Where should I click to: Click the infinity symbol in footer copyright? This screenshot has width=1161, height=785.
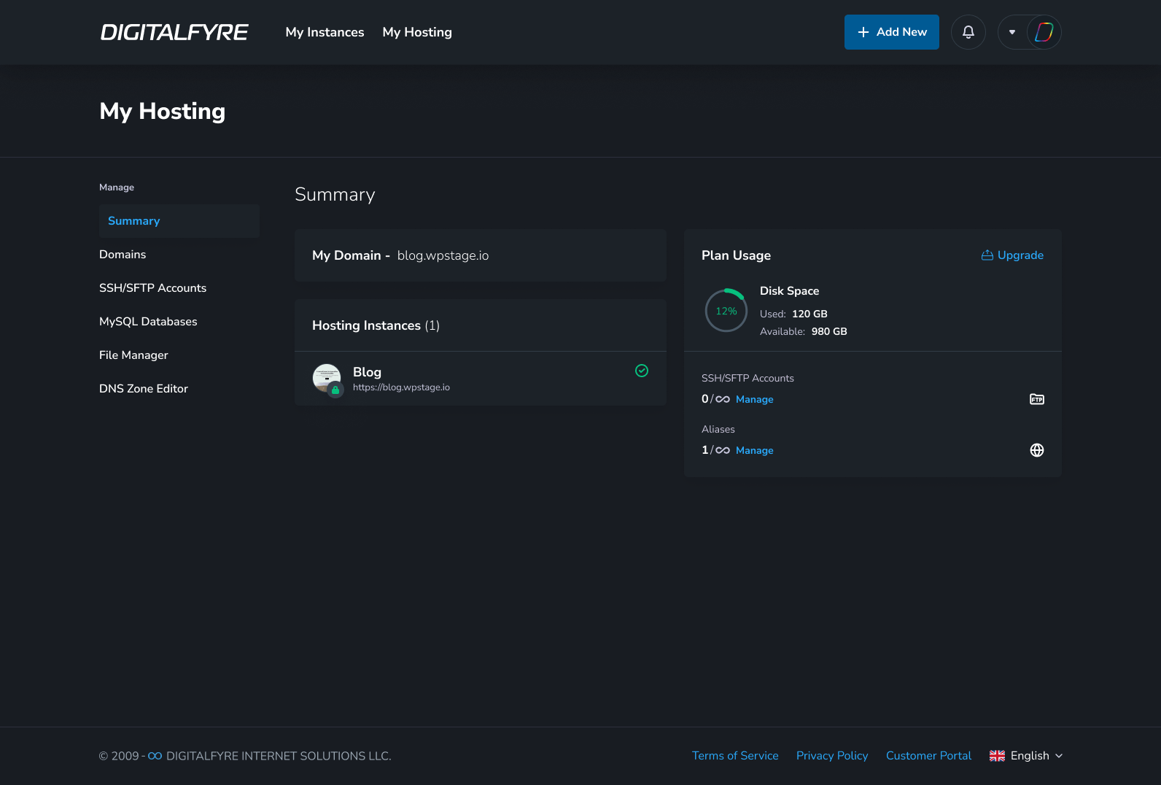(155, 756)
